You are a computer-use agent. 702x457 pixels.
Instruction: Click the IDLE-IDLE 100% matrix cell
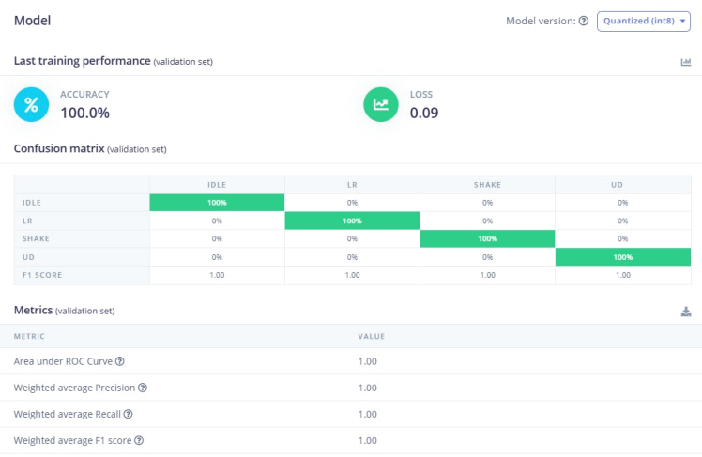(x=217, y=203)
